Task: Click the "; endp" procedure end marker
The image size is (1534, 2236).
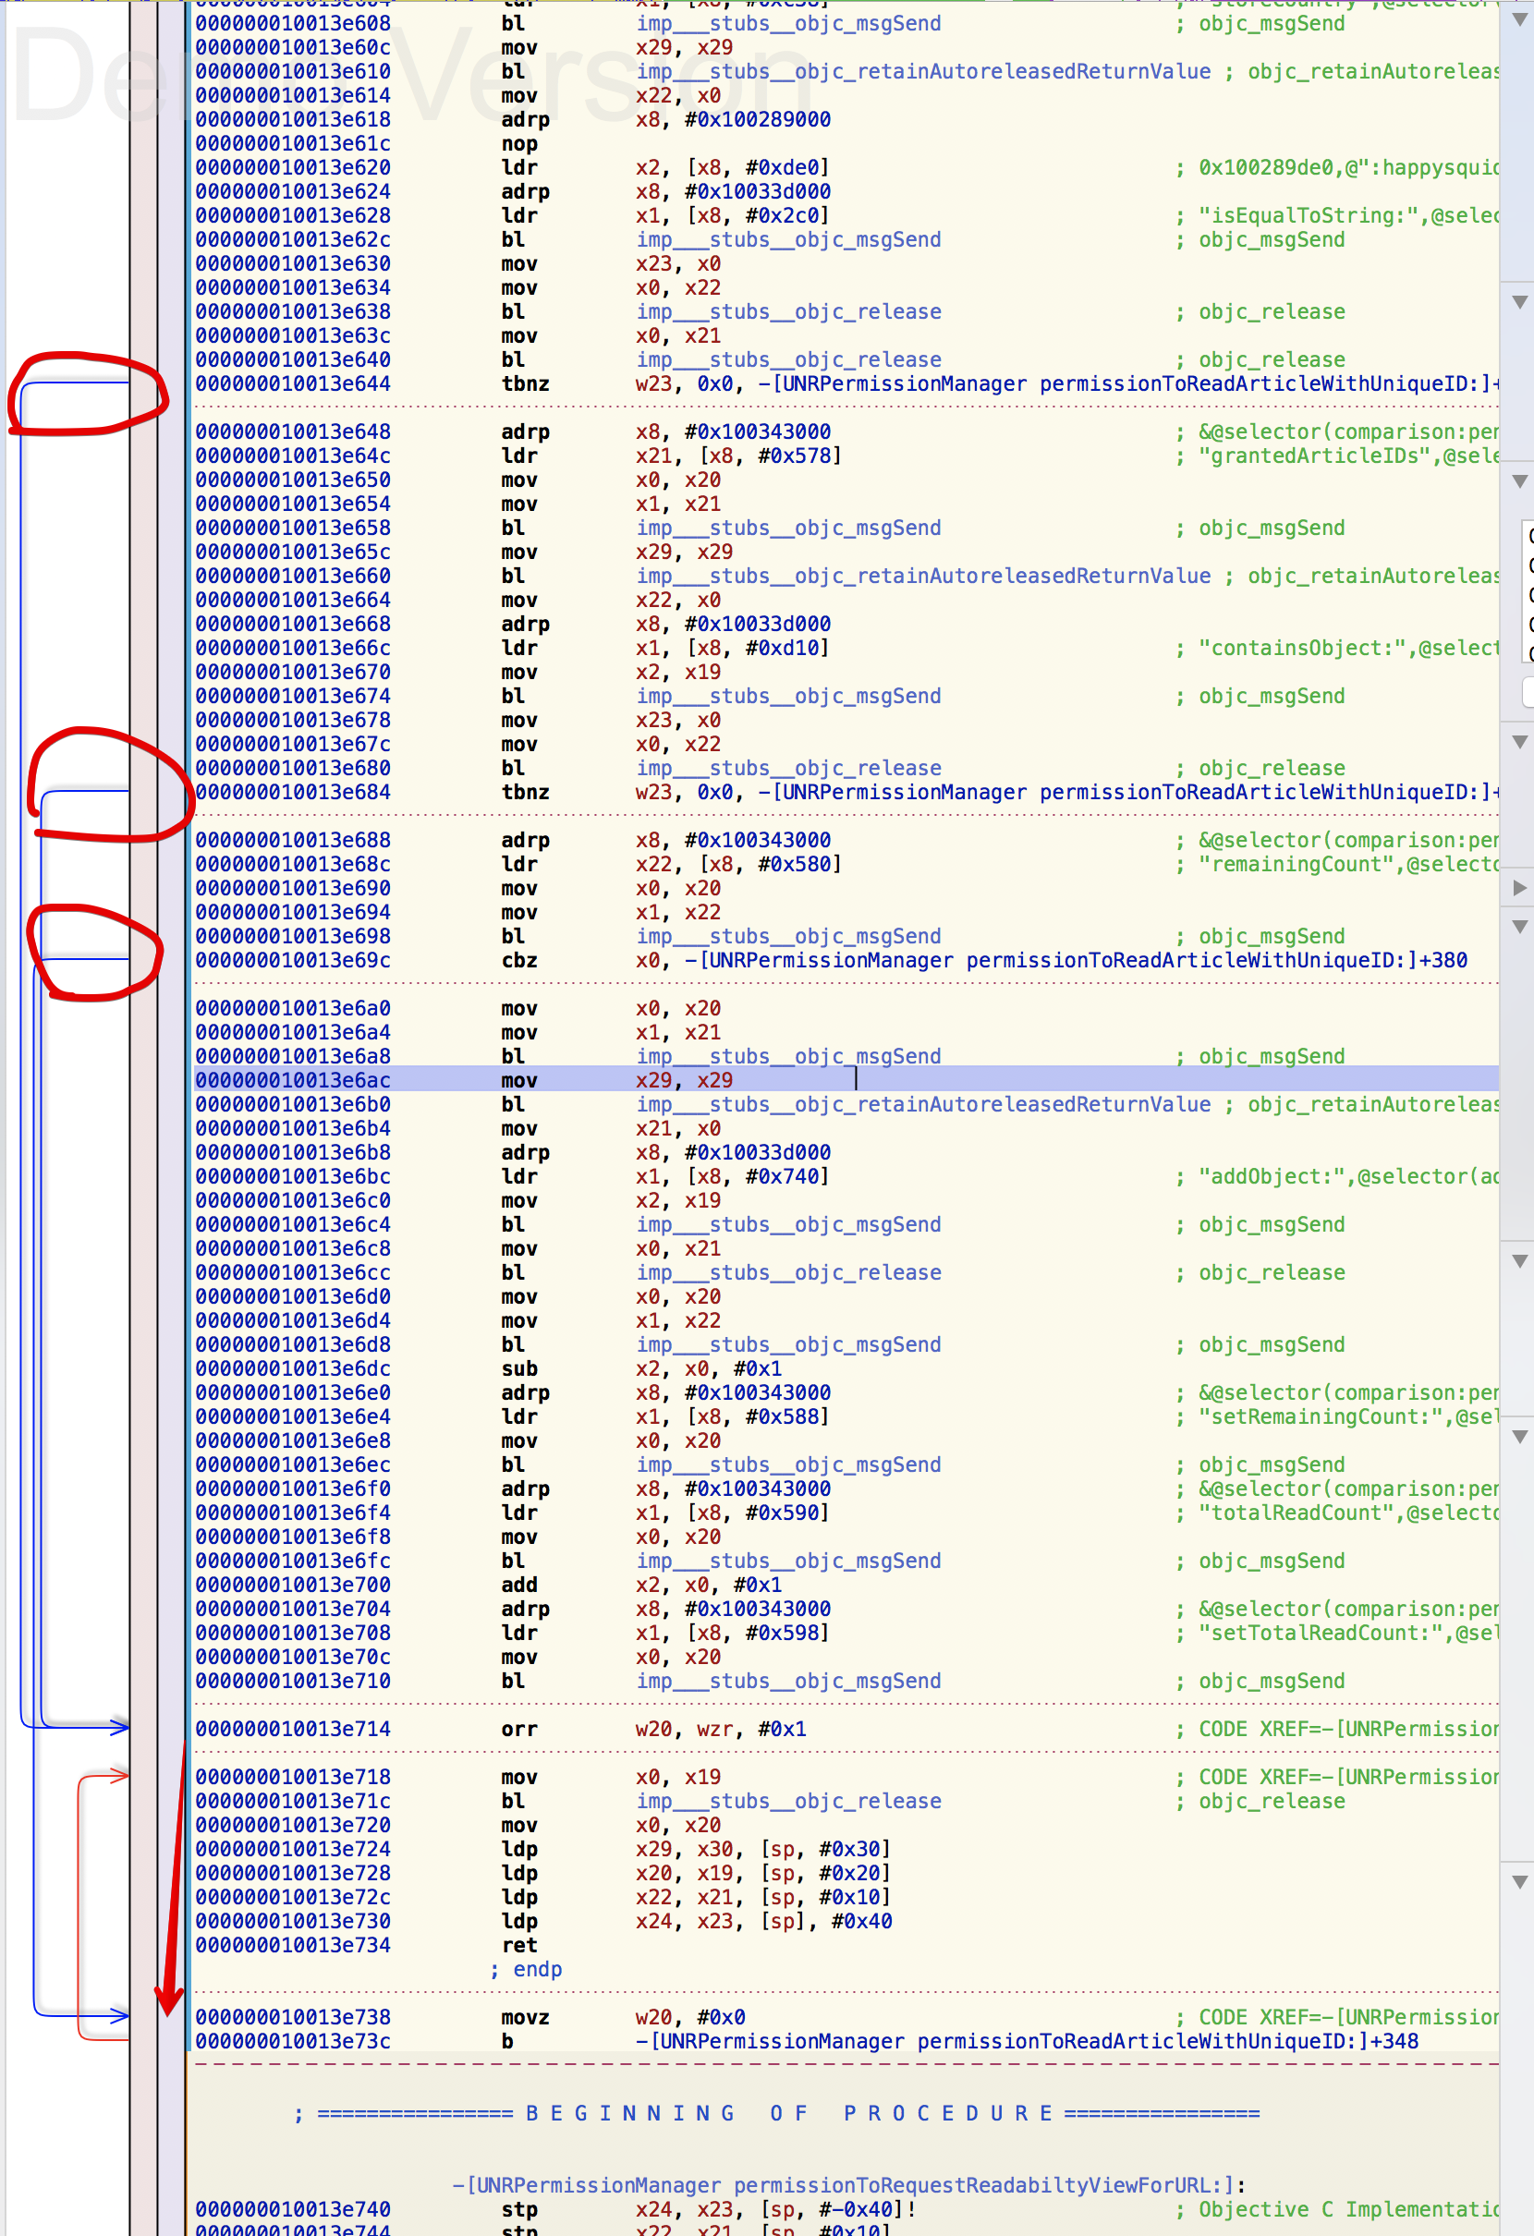Action: [x=527, y=1969]
